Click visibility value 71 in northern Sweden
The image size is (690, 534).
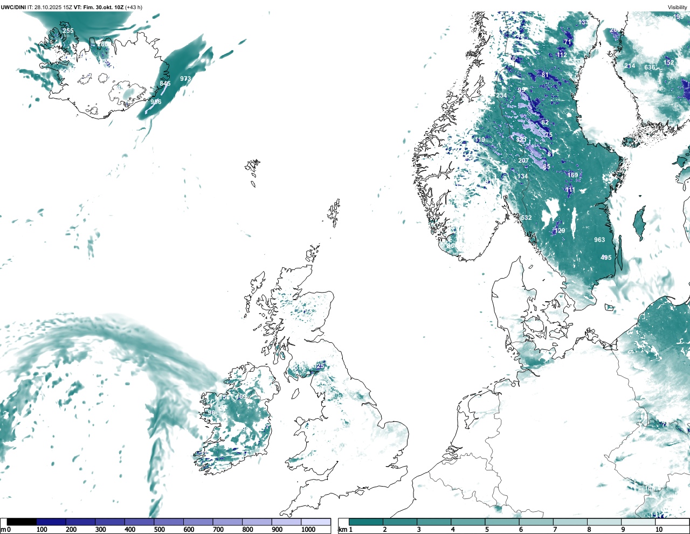point(567,42)
